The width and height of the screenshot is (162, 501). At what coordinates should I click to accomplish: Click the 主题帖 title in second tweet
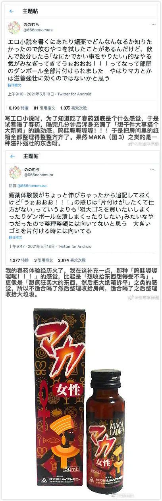tap(32, 156)
